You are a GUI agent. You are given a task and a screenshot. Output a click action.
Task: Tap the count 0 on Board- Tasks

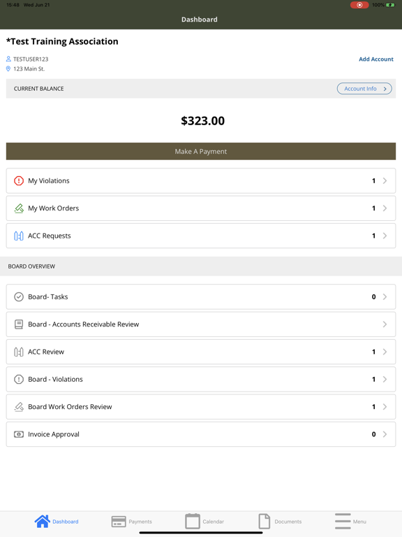373,297
